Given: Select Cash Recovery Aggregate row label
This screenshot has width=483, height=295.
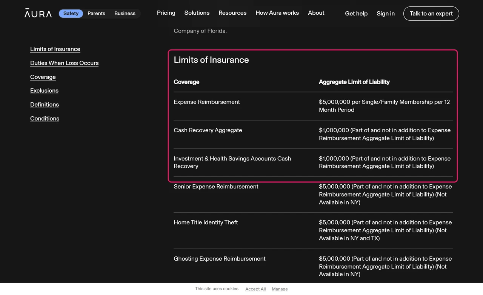Looking at the screenshot, I should [208, 130].
